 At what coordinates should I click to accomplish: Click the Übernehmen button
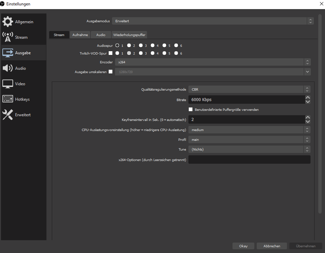306,246
